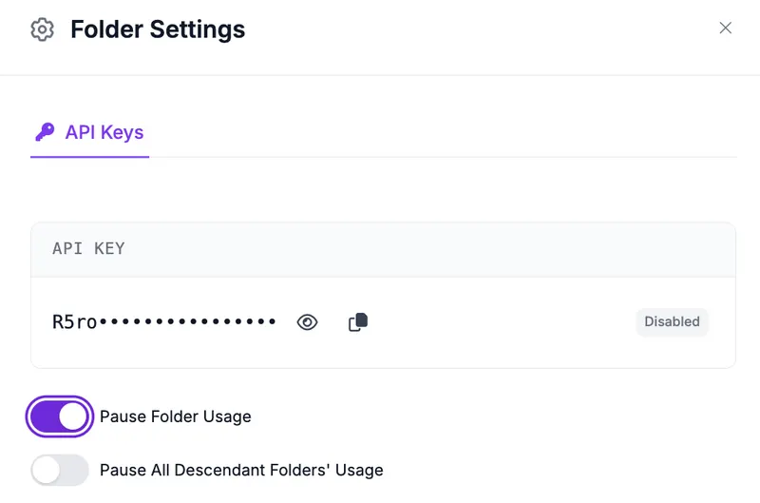
Task: Select the masked R5ro key text
Action: point(163,321)
